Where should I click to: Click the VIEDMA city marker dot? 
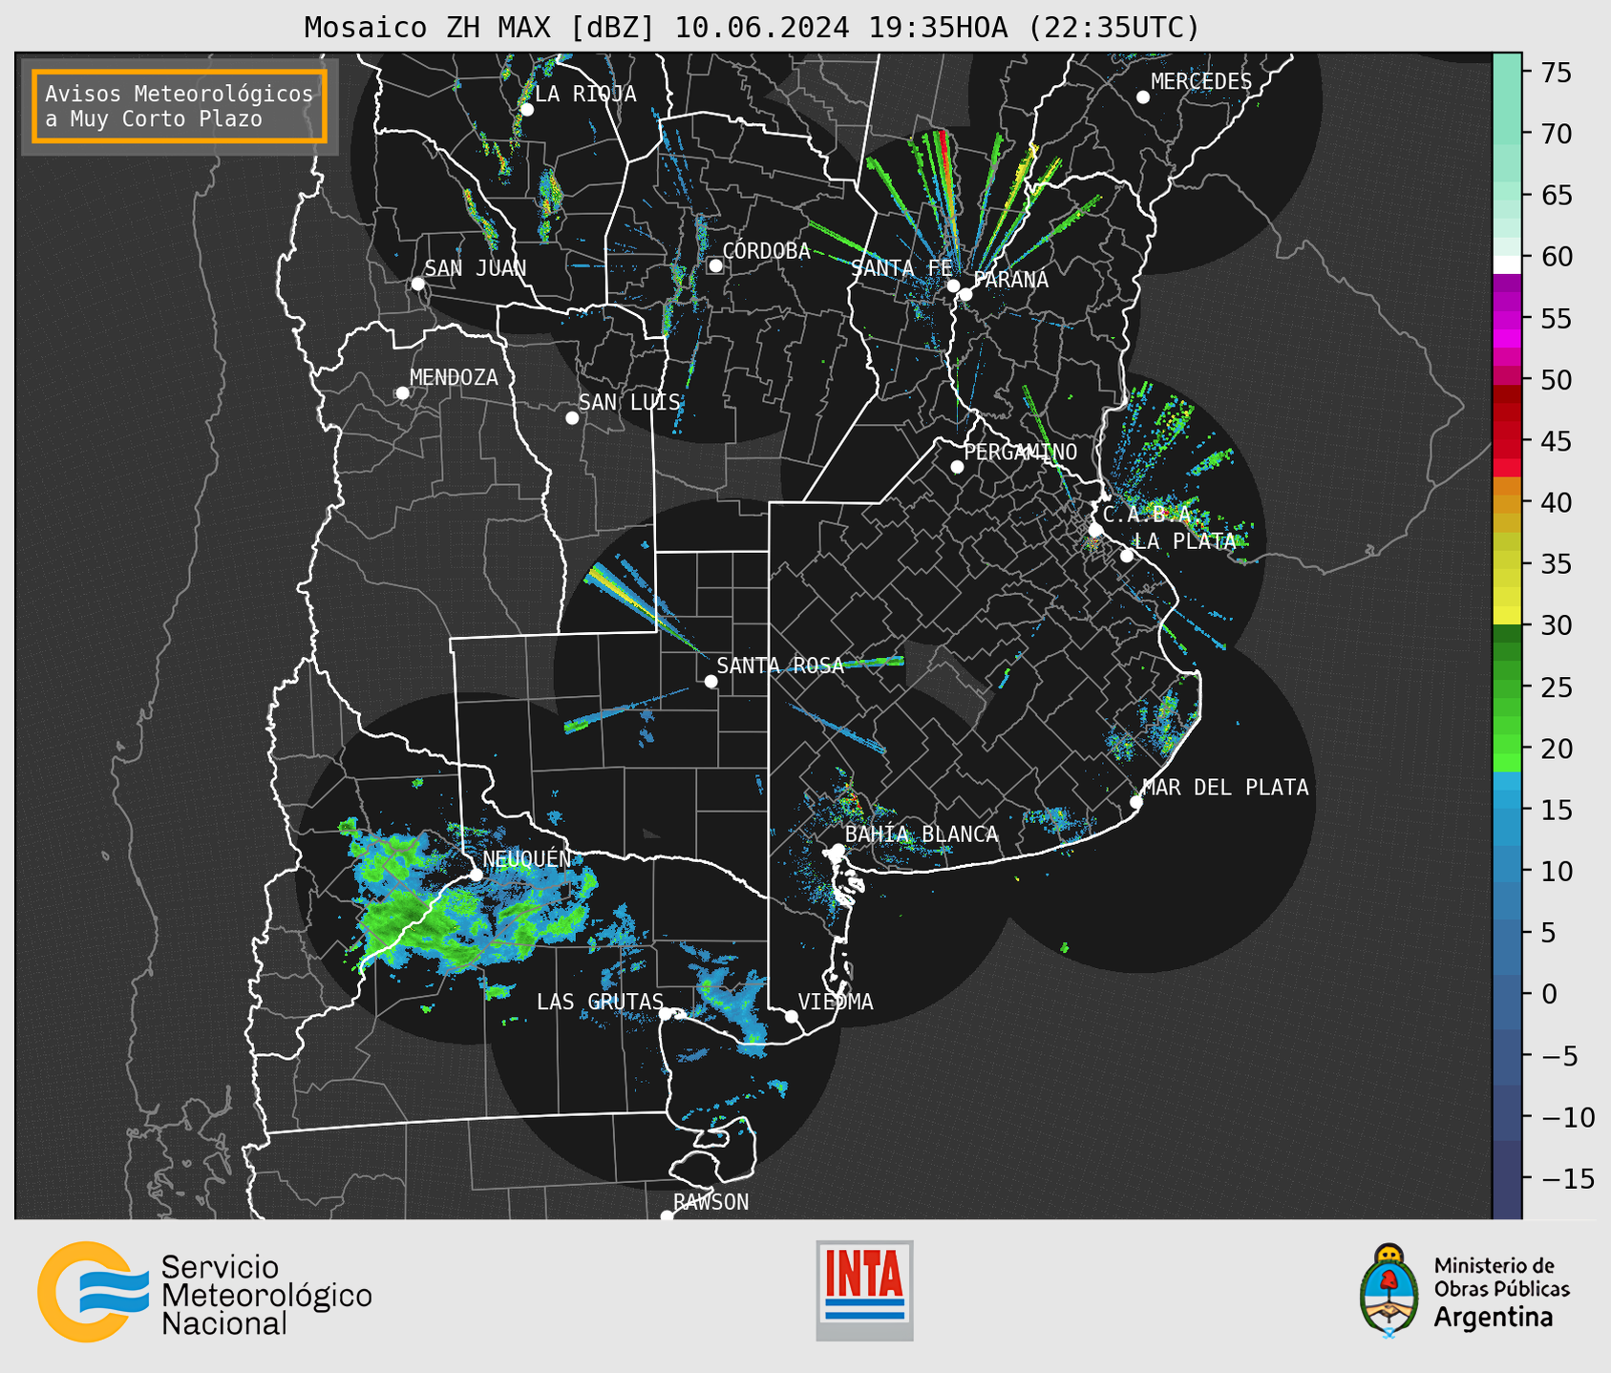[792, 1016]
